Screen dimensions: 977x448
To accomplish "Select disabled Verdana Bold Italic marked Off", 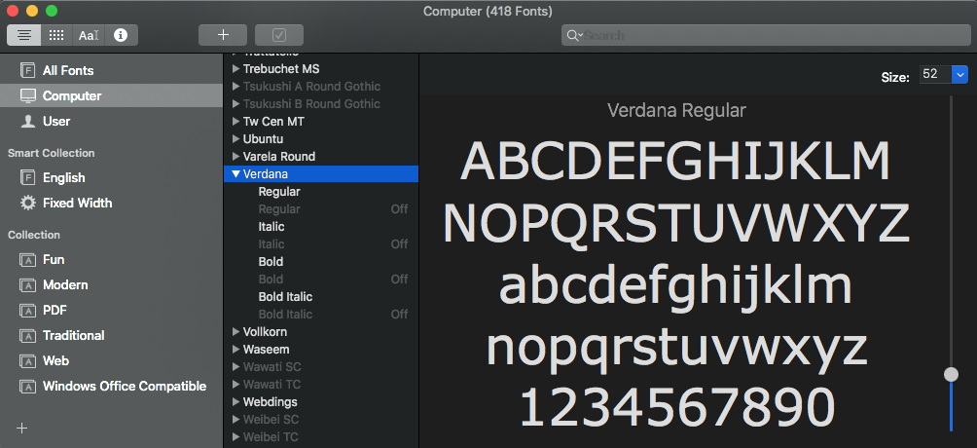I will click(285, 315).
